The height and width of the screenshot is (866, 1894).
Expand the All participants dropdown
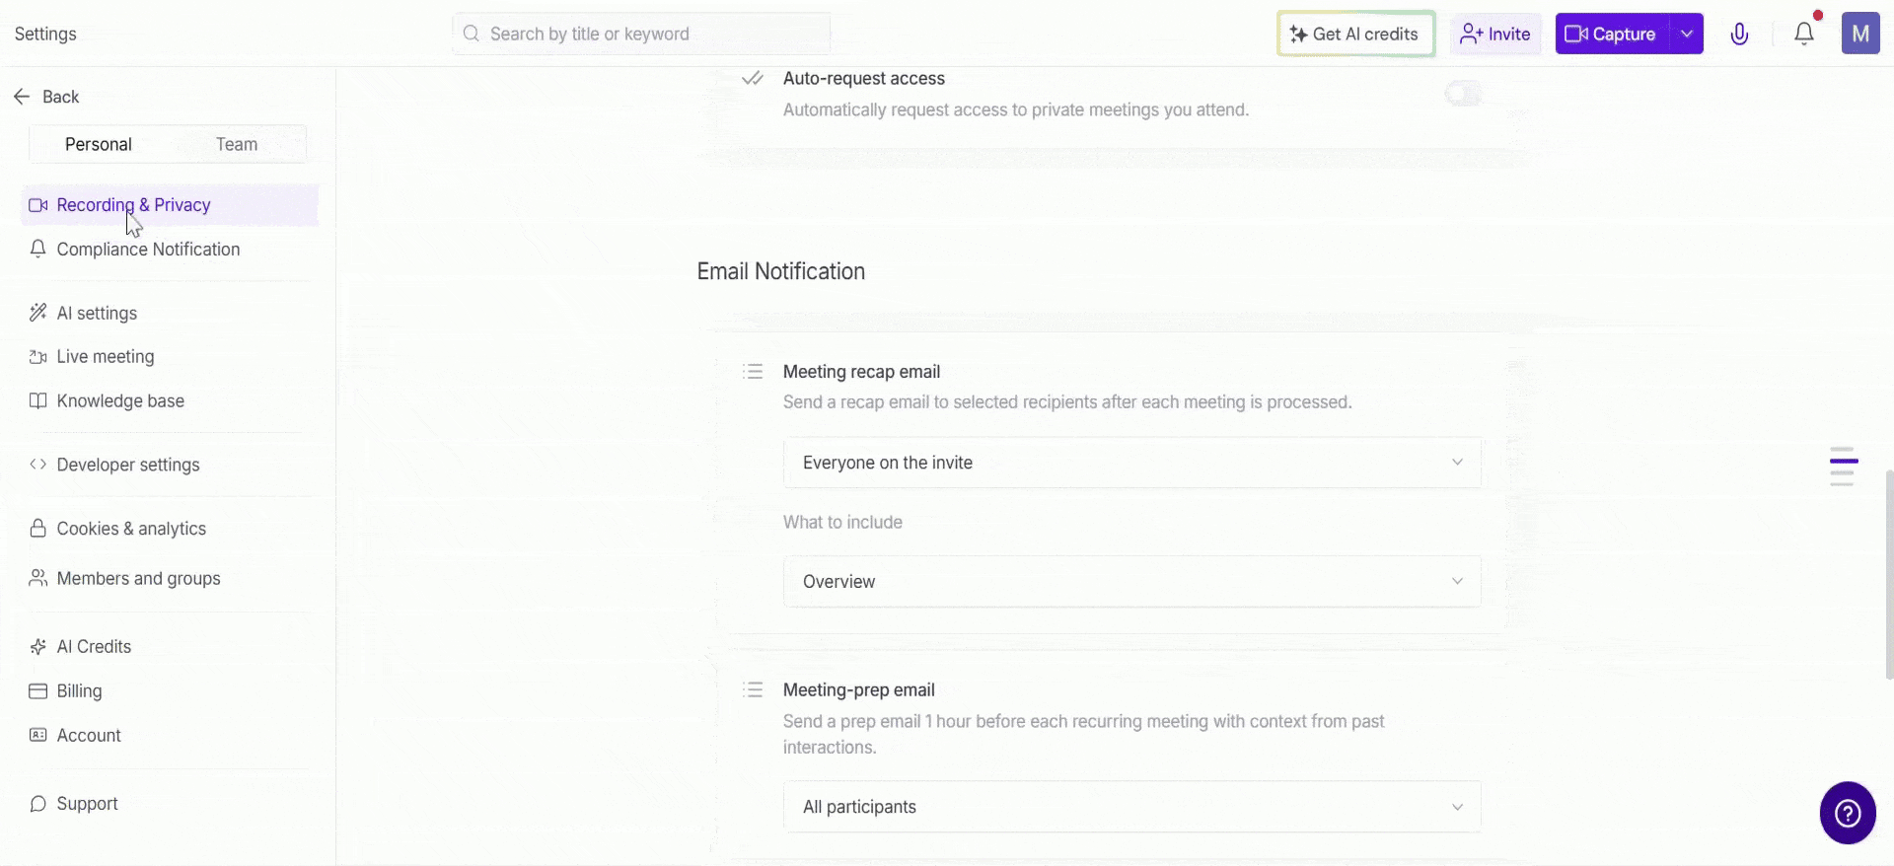pyautogui.click(x=1131, y=807)
